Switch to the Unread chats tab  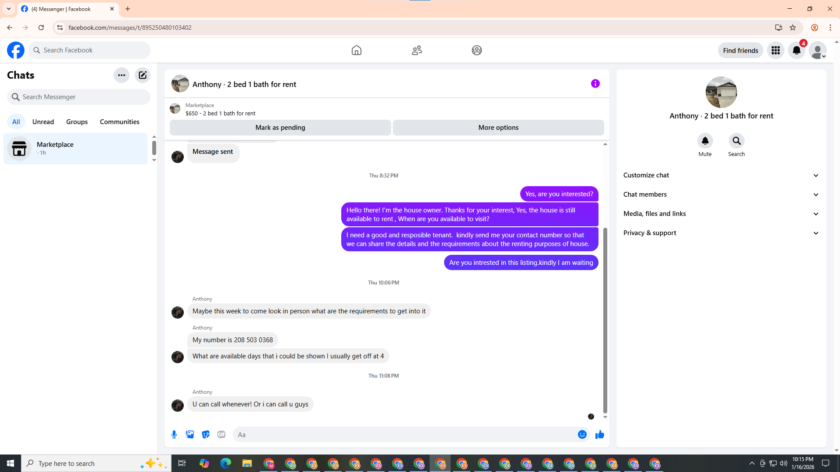(x=43, y=122)
